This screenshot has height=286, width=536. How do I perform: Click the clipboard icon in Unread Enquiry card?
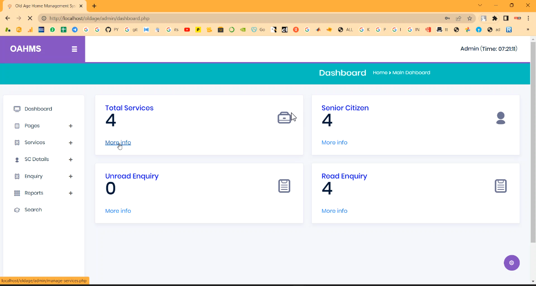tap(284, 186)
